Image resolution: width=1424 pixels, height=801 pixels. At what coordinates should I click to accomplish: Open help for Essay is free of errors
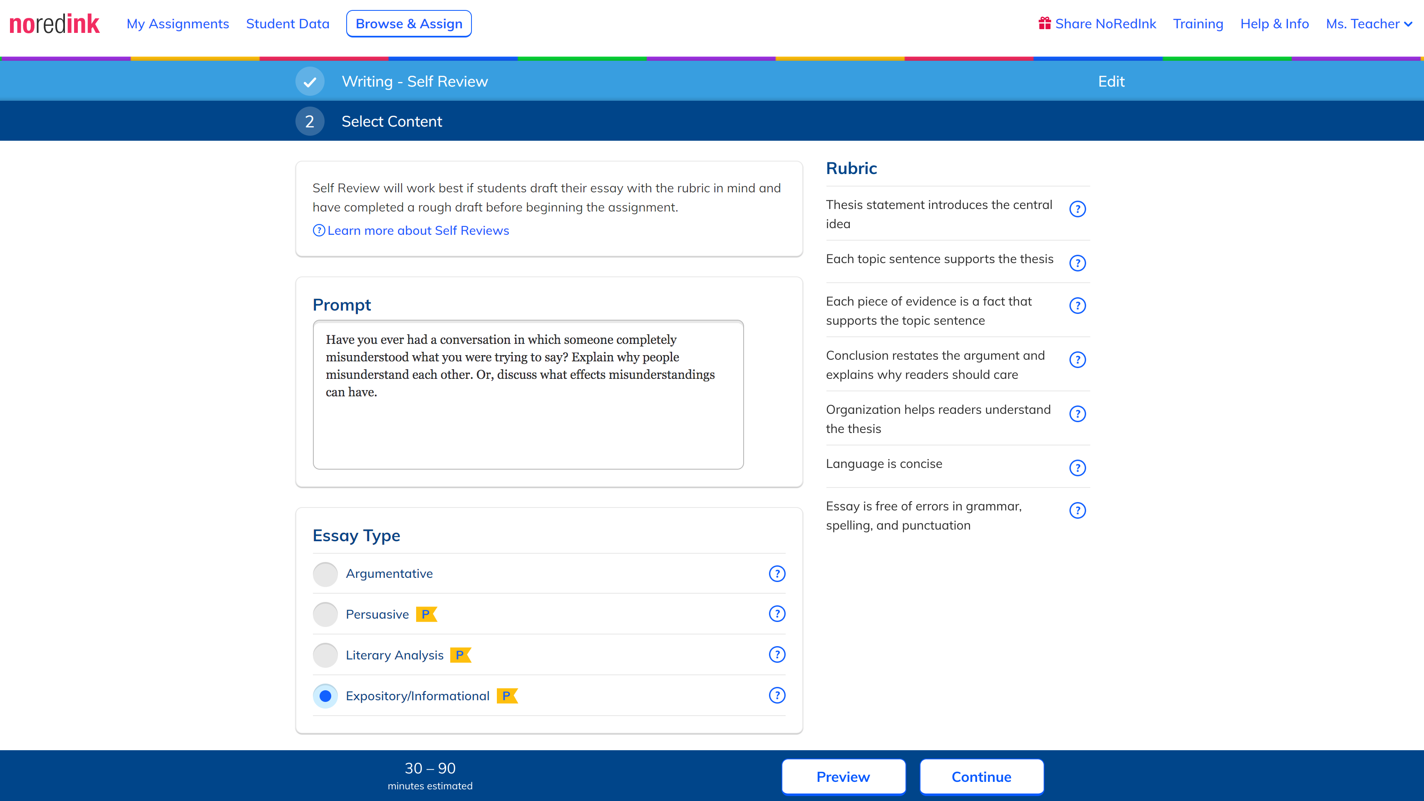pyautogui.click(x=1077, y=510)
